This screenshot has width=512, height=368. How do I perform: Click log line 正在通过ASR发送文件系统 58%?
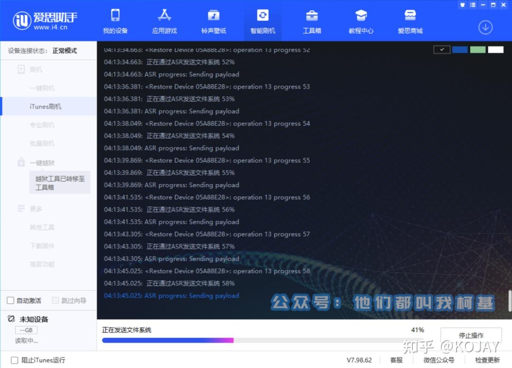click(x=169, y=283)
